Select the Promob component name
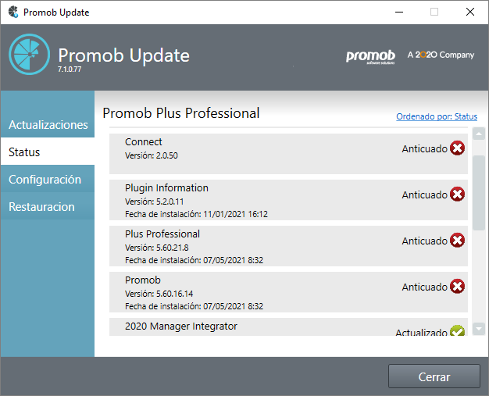This screenshot has width=489, height=396. point(143,280)
